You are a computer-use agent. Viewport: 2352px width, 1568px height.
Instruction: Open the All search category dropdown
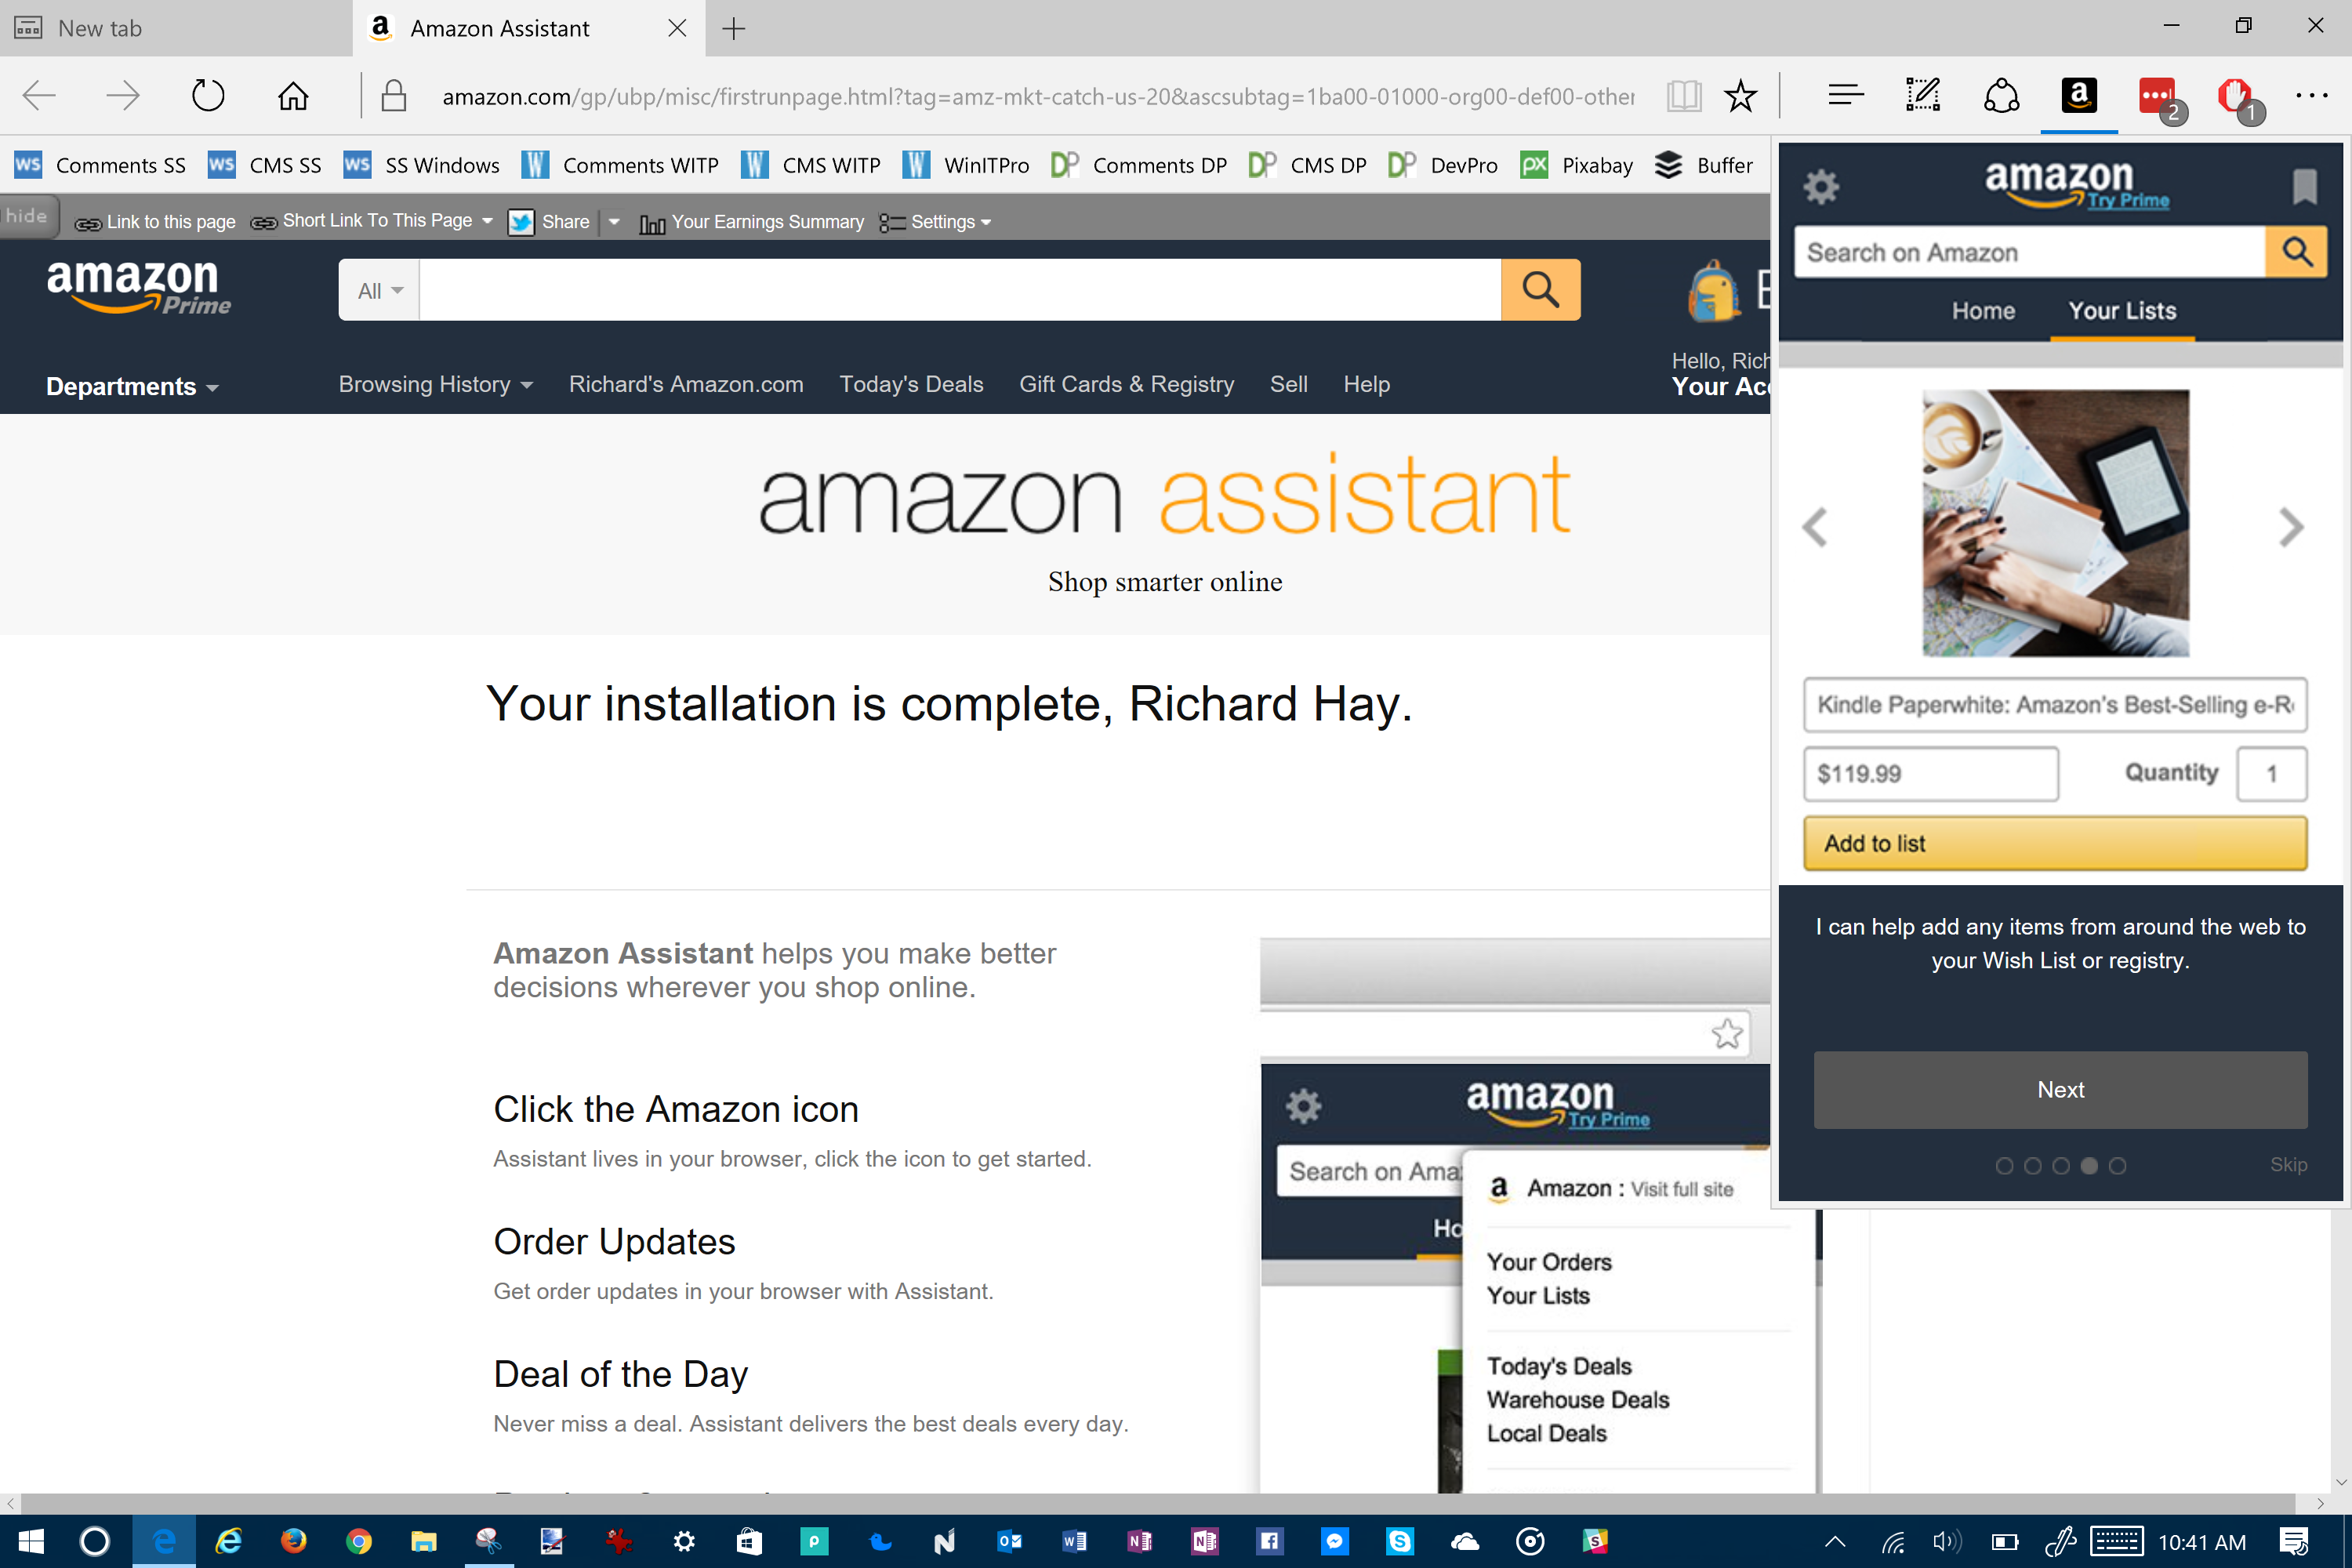379,291
